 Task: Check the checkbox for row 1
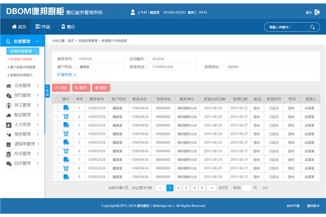coord(55,107)
